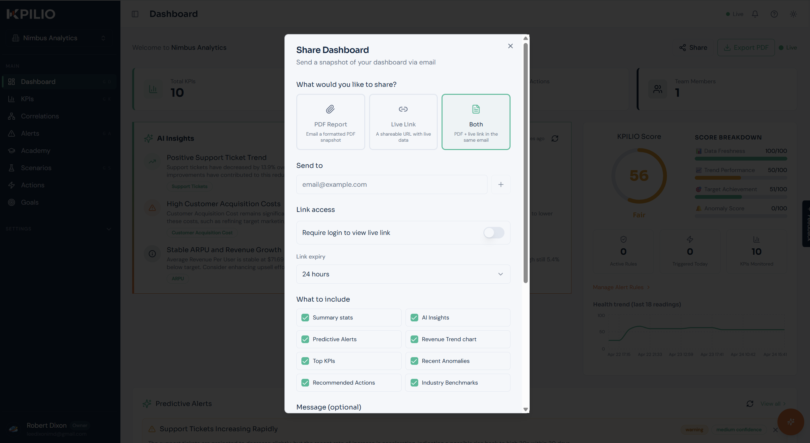Screen dimensions: 810x443
Task: Choose the Both share option
Action: pyautogui.click(x=476, y=122)
